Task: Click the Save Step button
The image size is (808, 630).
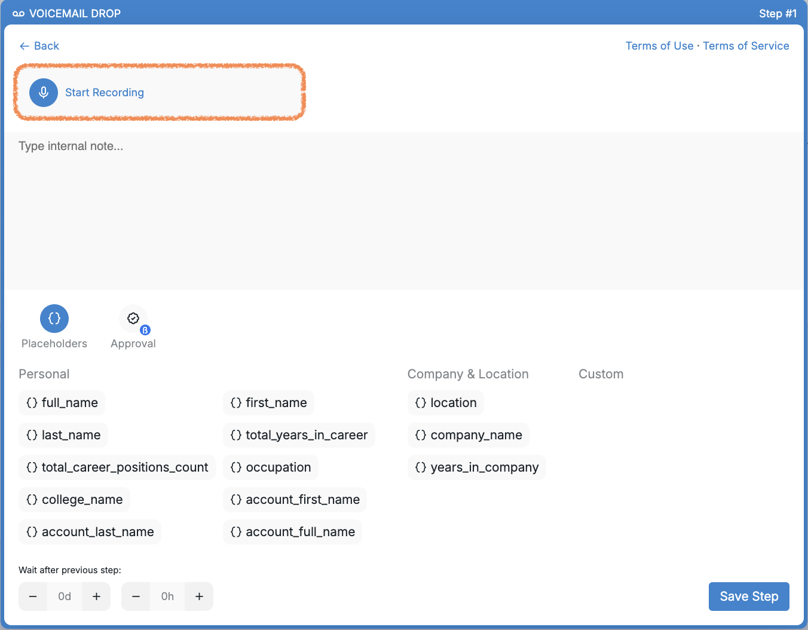Action: (749, 597)
